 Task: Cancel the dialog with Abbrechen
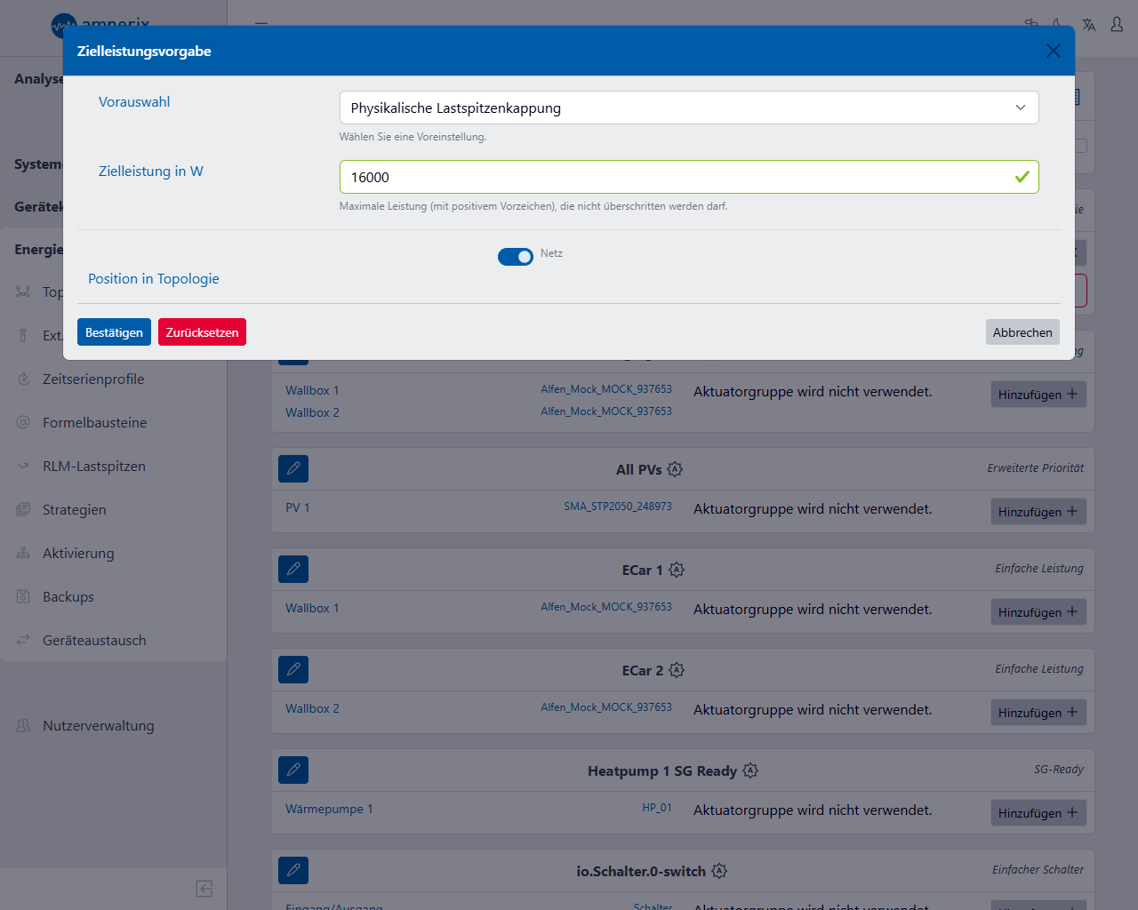[1022, 332]
